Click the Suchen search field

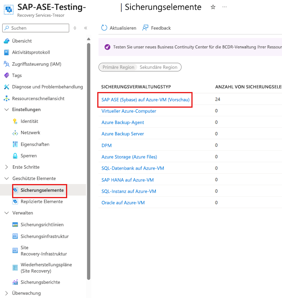point(36,28)
